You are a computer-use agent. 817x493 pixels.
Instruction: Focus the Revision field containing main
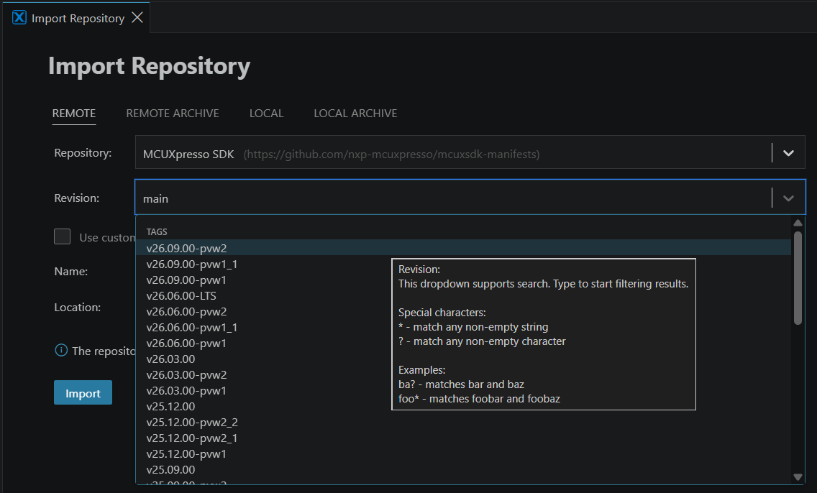470,198
